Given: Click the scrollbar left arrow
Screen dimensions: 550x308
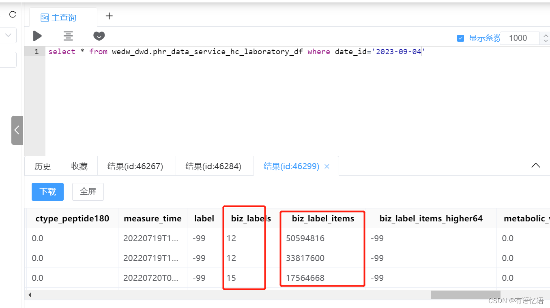Looking at the screenshot, I should coord(30,295).
